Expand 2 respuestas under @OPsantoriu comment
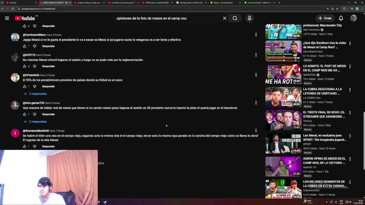The image size is (365, 205). [35, 94]
